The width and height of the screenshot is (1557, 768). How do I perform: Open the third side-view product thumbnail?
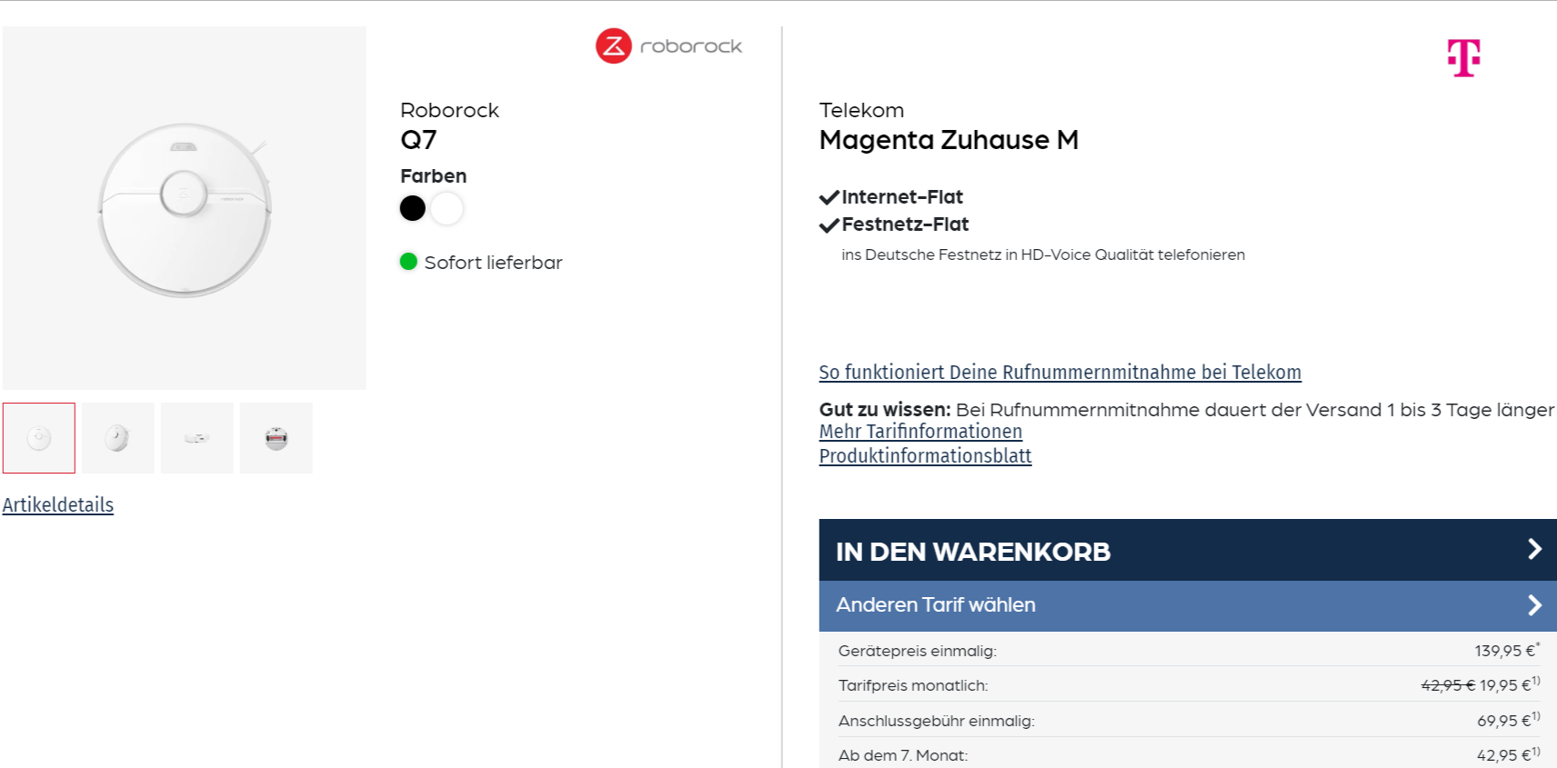pyautogui.click(x=197, y=438)
